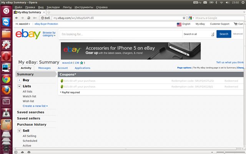
Task: Click Create a new list link
Action: click(35, 106)
